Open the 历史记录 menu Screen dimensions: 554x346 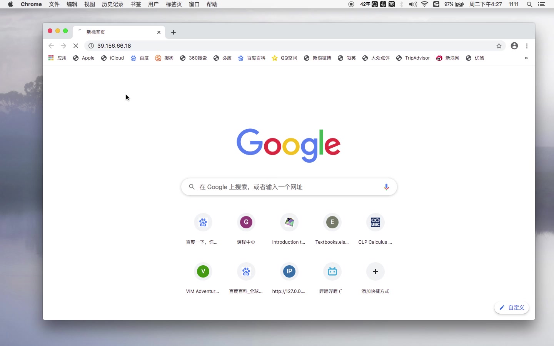(x=113, y=4)
